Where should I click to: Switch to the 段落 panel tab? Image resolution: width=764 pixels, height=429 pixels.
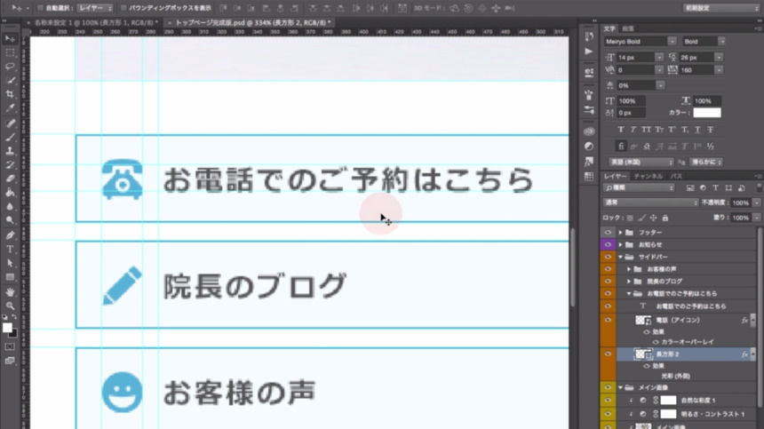tap(628, 28)
